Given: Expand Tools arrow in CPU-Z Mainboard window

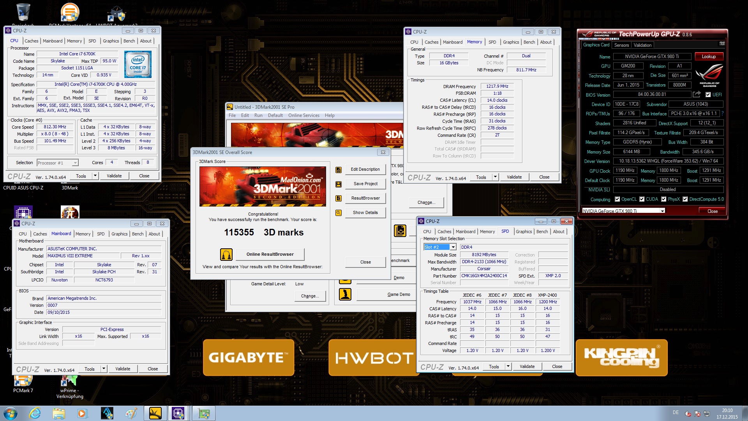Looking at the screenshot, I should pyautogui.click(x=103, y=369).
